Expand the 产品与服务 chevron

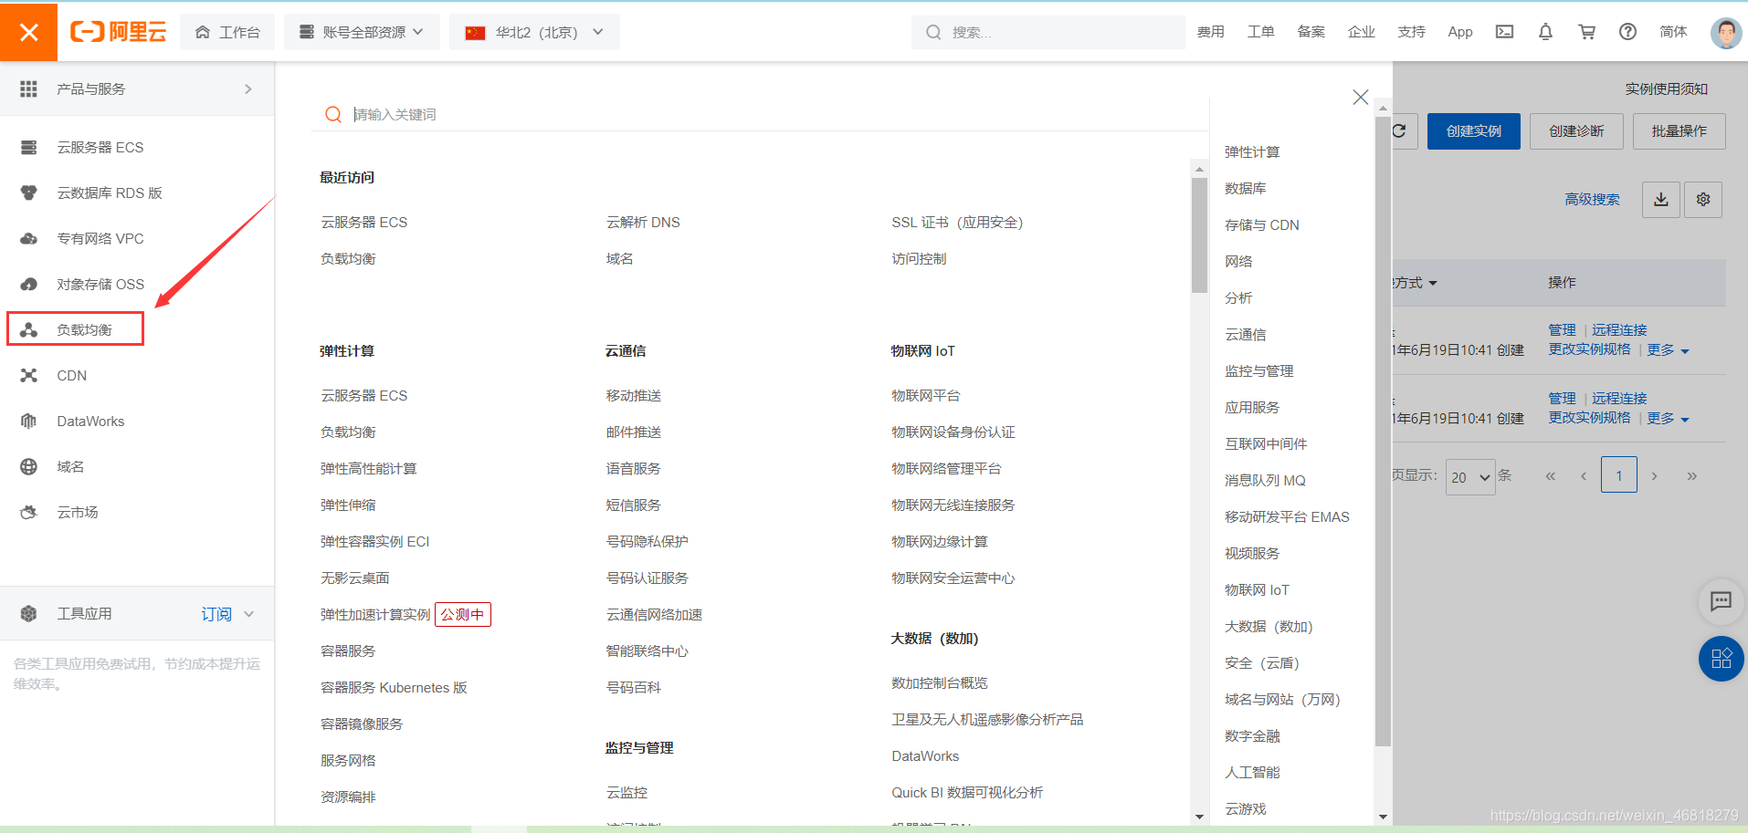(248, 89)
